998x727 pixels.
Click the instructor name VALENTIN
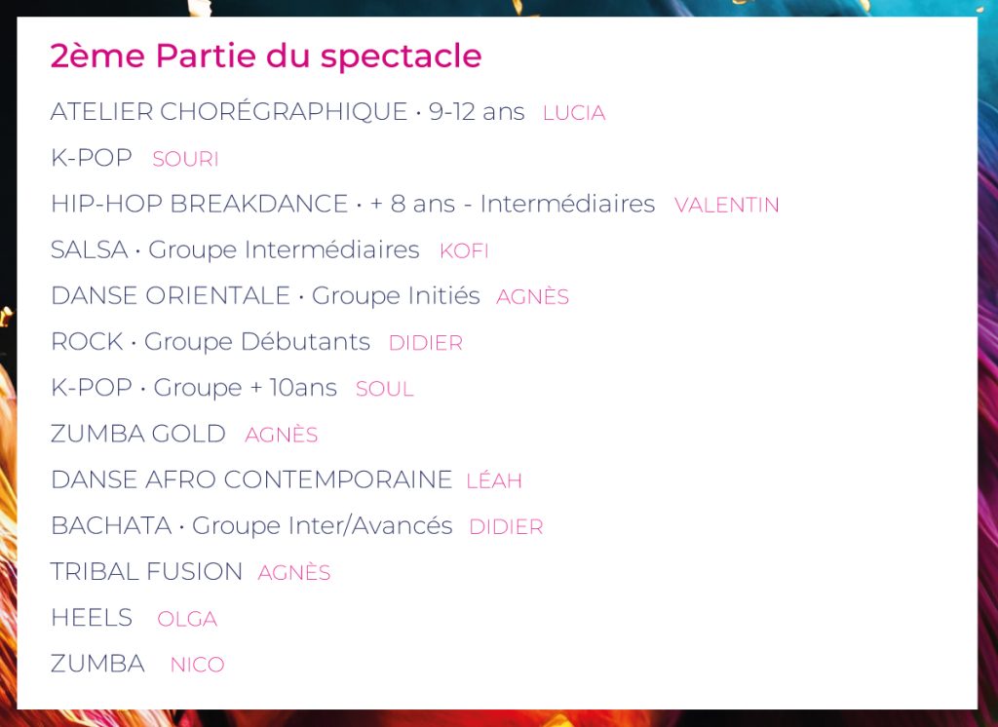pyautogui.click(x=727, y=205)
